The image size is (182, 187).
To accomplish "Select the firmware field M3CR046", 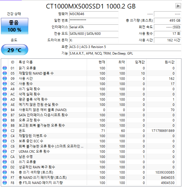I will (x=94, y=14).
